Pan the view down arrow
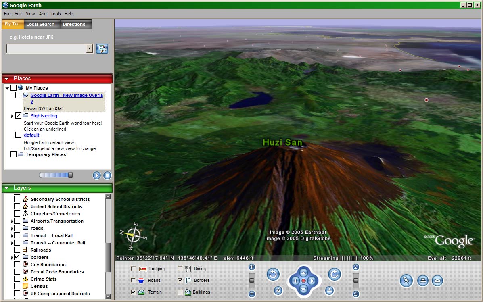483x302 pixels. click(x=303, y=289)
